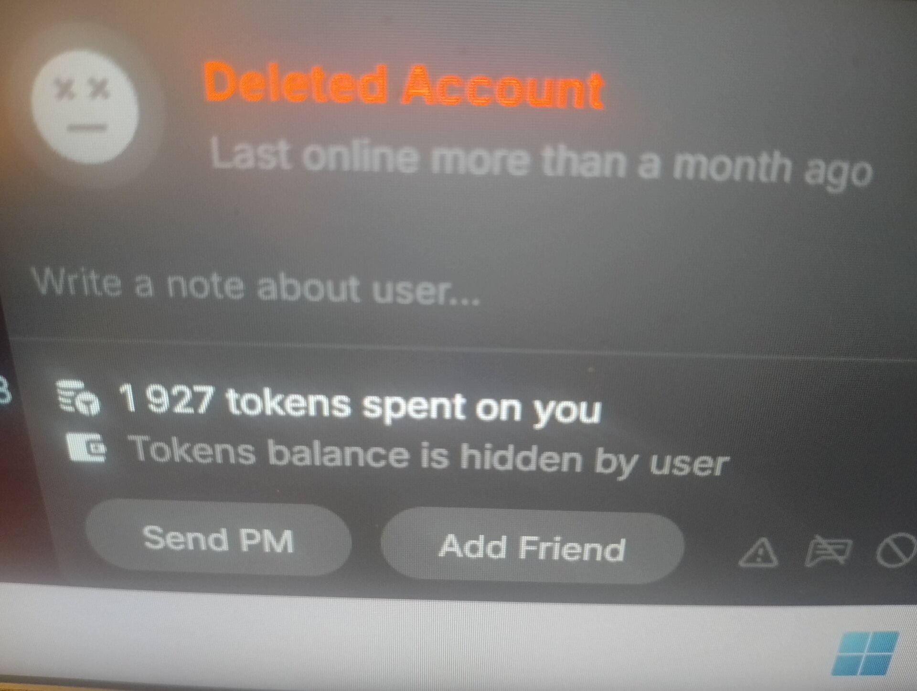This screenshot has width=917, height=691.
Task: Click the '1 927 tokens spent on you' text
Action: tap(359, 404)
